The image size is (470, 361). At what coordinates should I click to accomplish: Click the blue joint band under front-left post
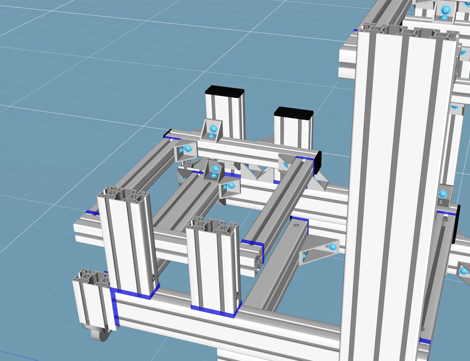click(x=134, y=293)
